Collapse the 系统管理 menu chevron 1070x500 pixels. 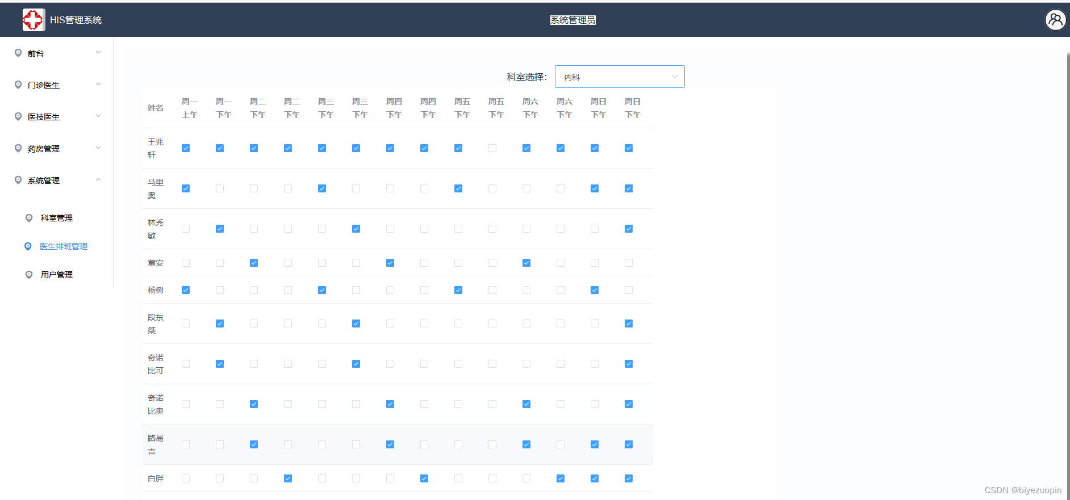(98, 179)
